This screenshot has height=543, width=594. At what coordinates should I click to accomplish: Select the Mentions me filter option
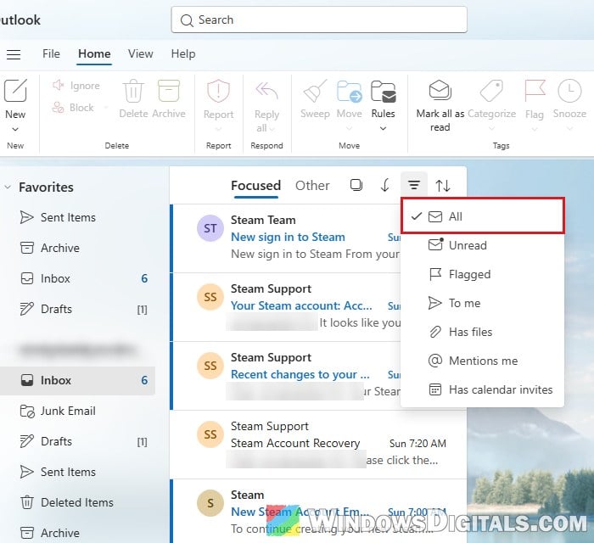pos(482,361)
